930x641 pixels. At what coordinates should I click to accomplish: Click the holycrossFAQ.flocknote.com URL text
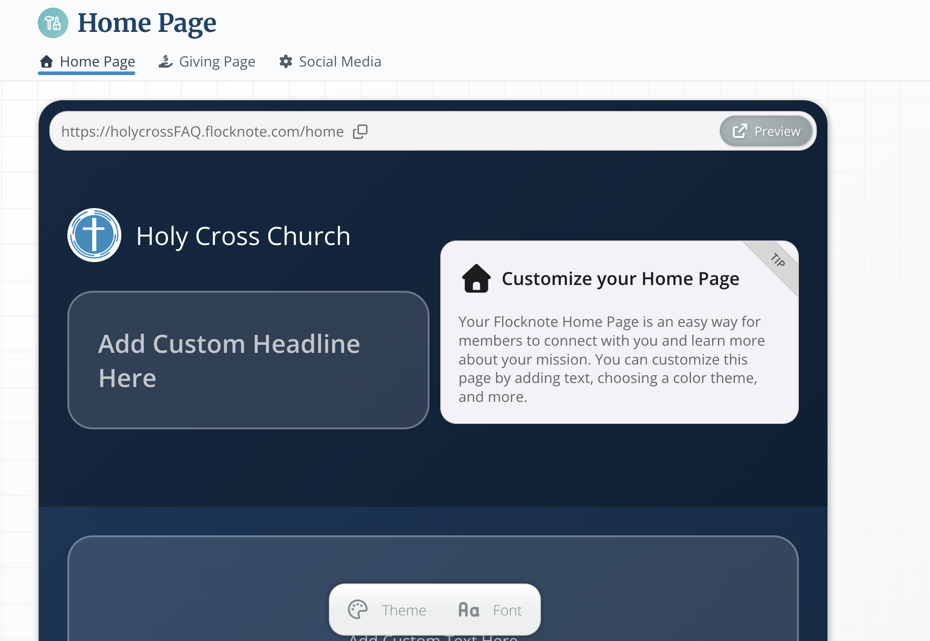tap(202, 132)
